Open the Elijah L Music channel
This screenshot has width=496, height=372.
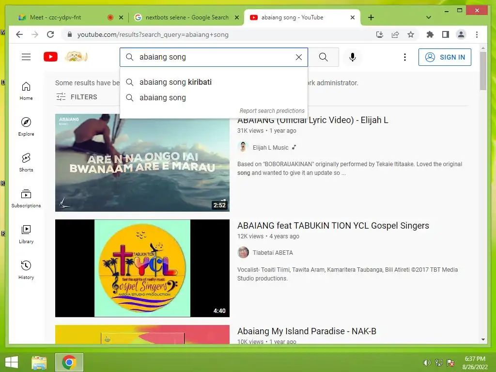(270, 147)
